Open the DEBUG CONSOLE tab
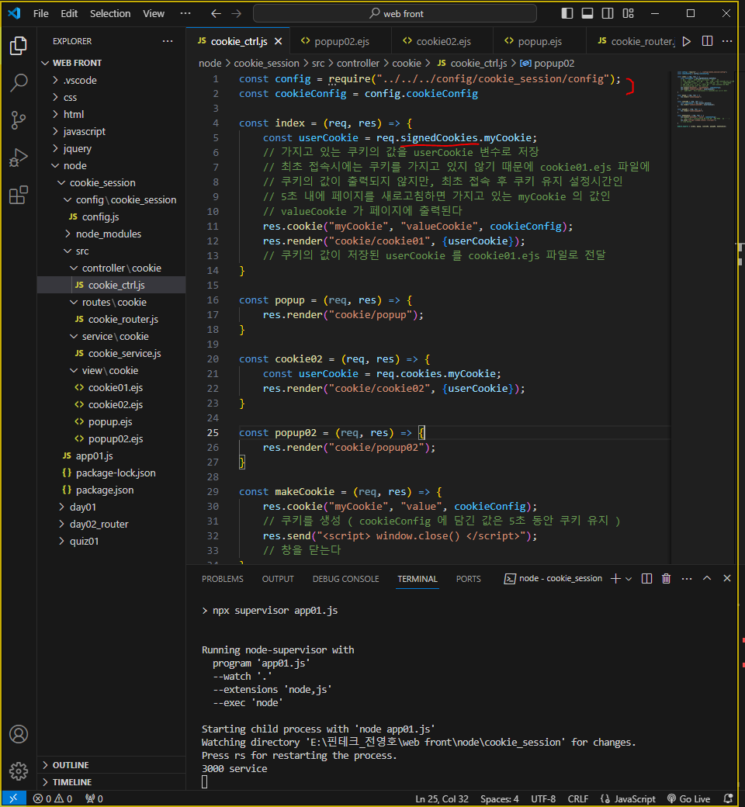 [x=345, y=579]
